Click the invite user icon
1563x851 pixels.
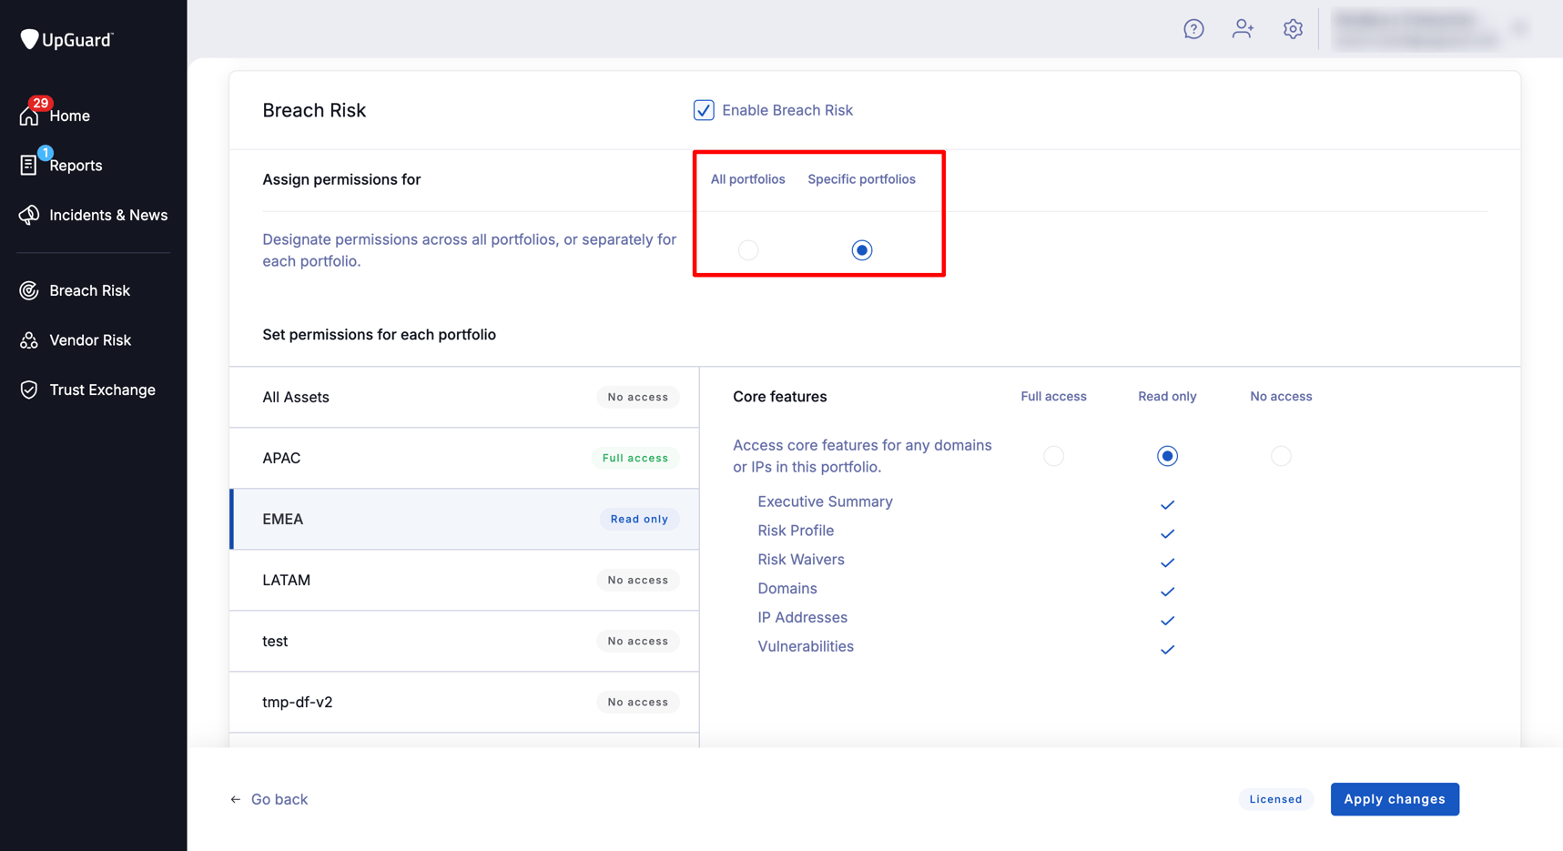[x=1243, y=28]
